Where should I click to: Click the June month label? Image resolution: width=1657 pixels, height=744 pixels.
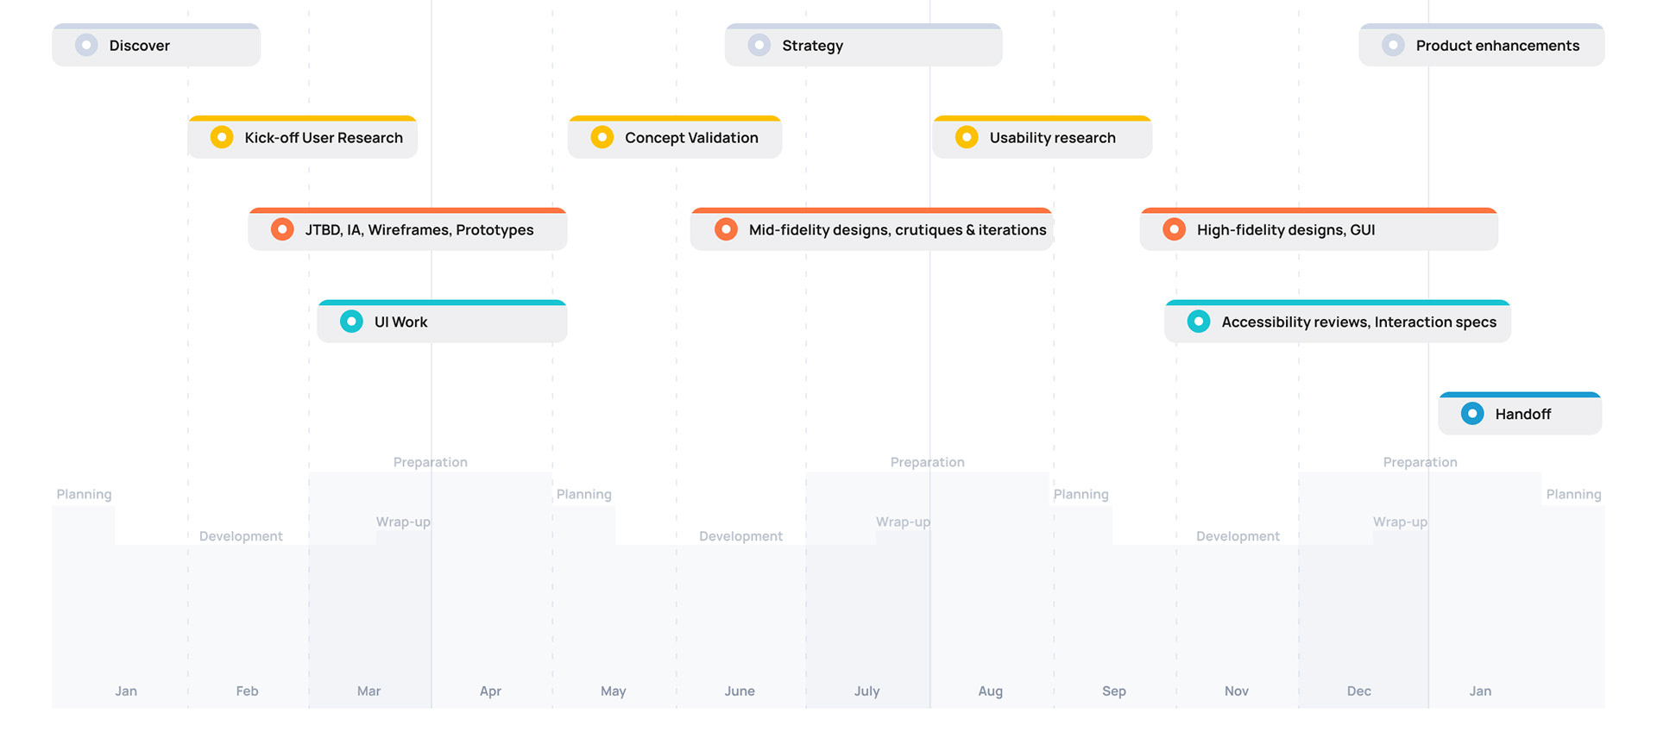(740, 691)
